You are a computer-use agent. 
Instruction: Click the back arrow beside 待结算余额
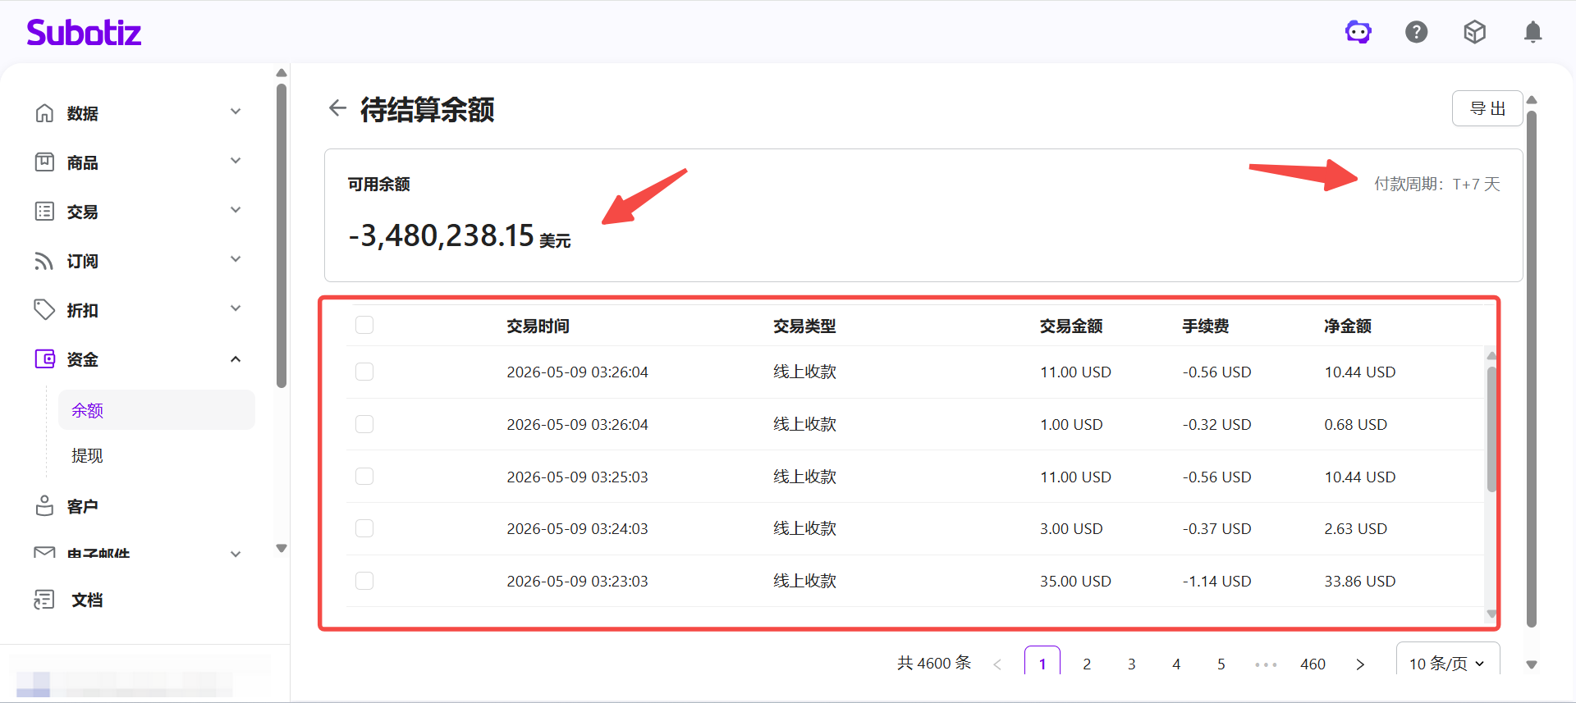click(x=337, y=107)
